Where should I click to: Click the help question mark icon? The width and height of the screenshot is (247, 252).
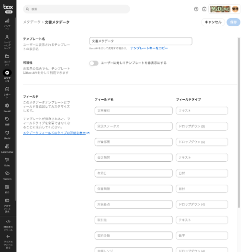coord(196,9)
